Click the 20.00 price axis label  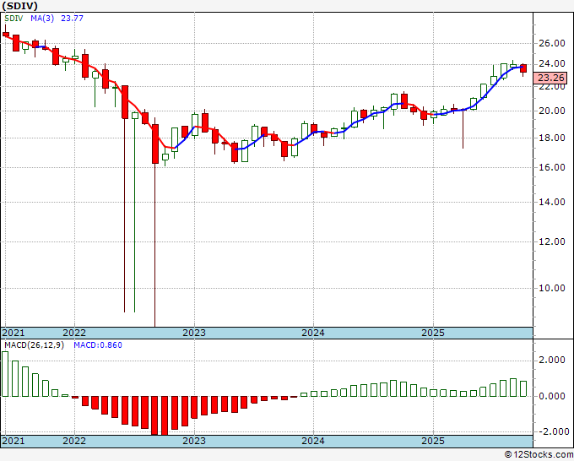point(552,111)
